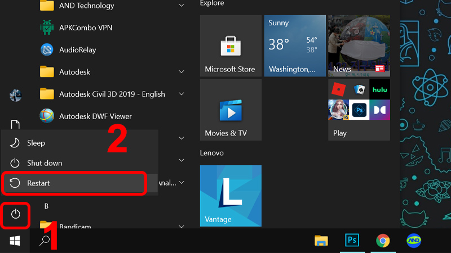The width and height of the screenshot is (451, 253).
Task: Open the Photoshop Express icon in Play
Action: (x=359, y=110)
